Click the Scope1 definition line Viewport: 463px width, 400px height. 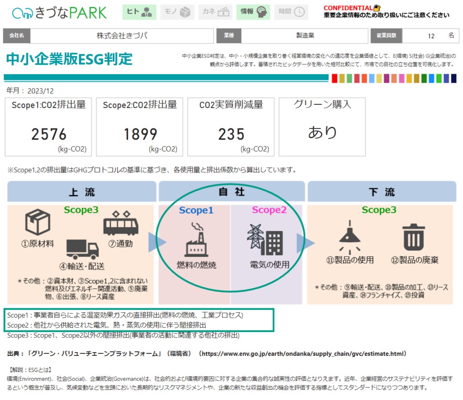click(125, 315)
